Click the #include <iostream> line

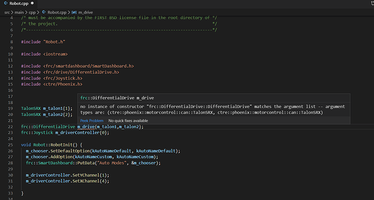pos(44,54)
